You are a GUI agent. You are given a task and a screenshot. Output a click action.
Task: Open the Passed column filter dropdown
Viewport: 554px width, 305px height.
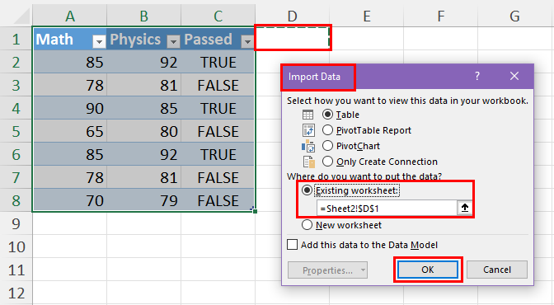pyautogui.click(x=247, y=41)
